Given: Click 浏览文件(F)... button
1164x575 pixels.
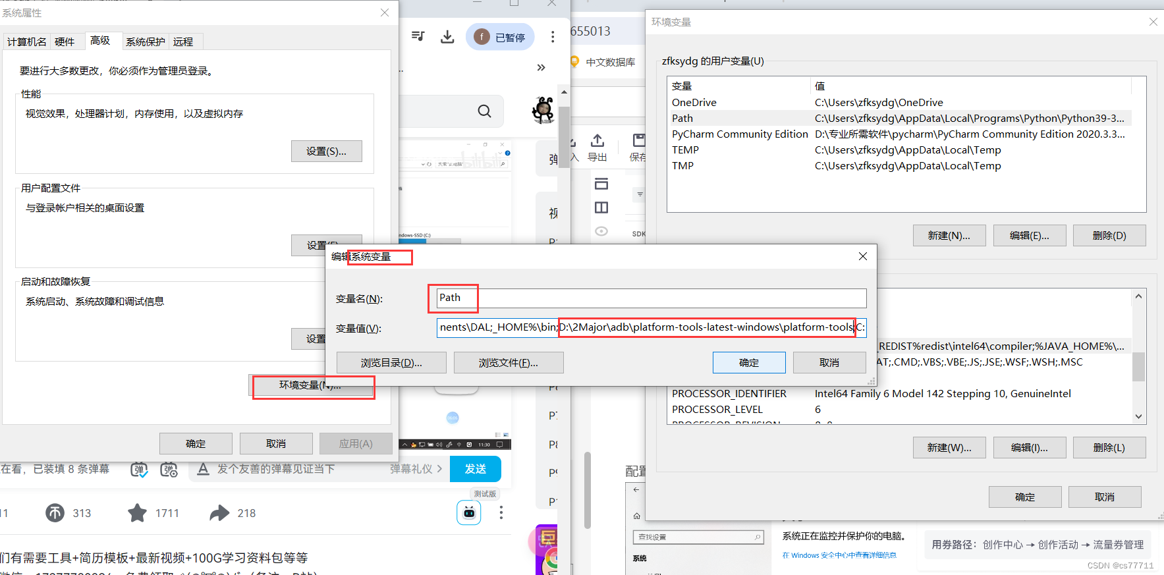Looking at the screenshot, I should [x=509, y=363].
